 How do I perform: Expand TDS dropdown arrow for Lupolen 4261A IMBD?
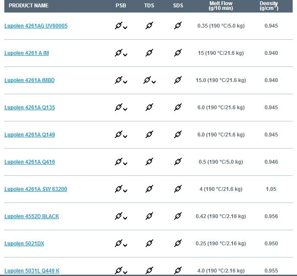point(154,82)
